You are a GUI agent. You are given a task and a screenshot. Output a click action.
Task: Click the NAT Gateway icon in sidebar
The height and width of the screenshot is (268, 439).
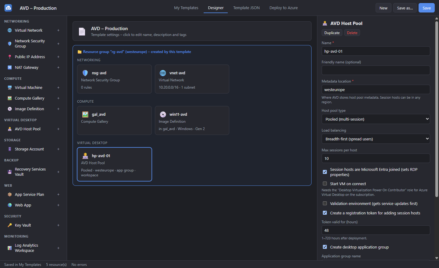click(x=10, y=68)
